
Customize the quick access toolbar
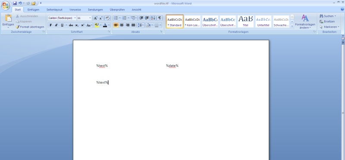pyautogui.click(x=41, y=3)
